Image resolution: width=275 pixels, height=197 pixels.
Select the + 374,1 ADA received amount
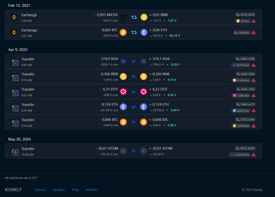point(159,59)
